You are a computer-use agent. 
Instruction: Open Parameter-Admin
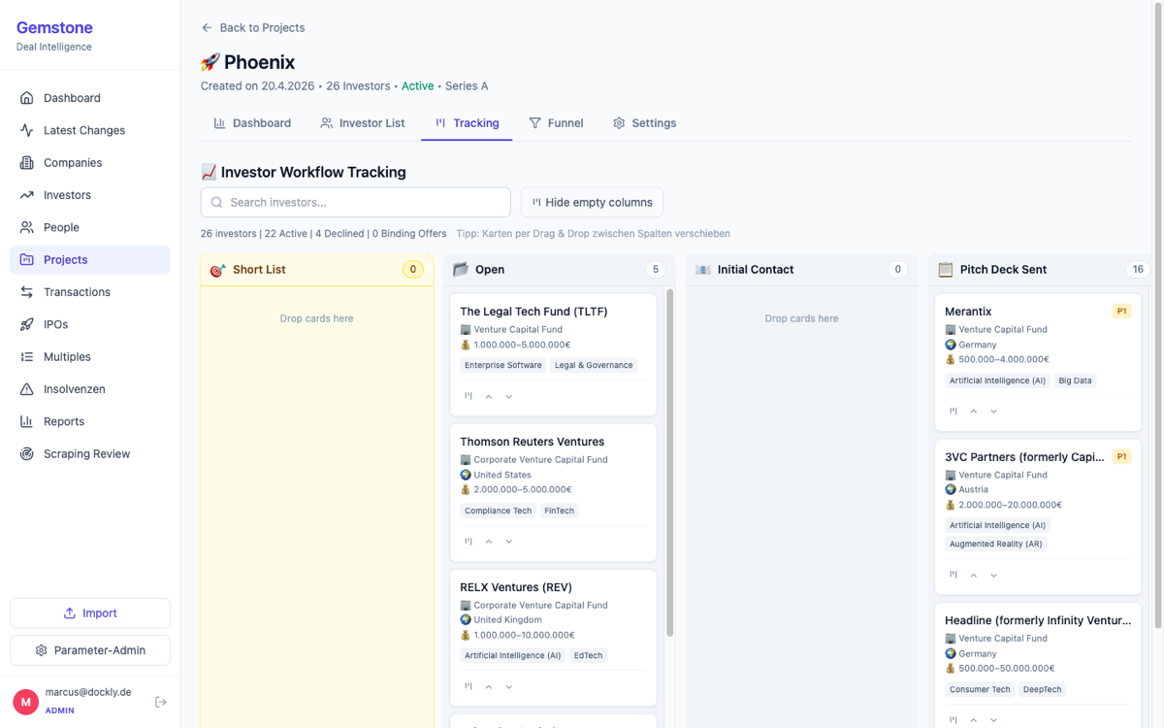pyautogui.click(x=90, y=650)
